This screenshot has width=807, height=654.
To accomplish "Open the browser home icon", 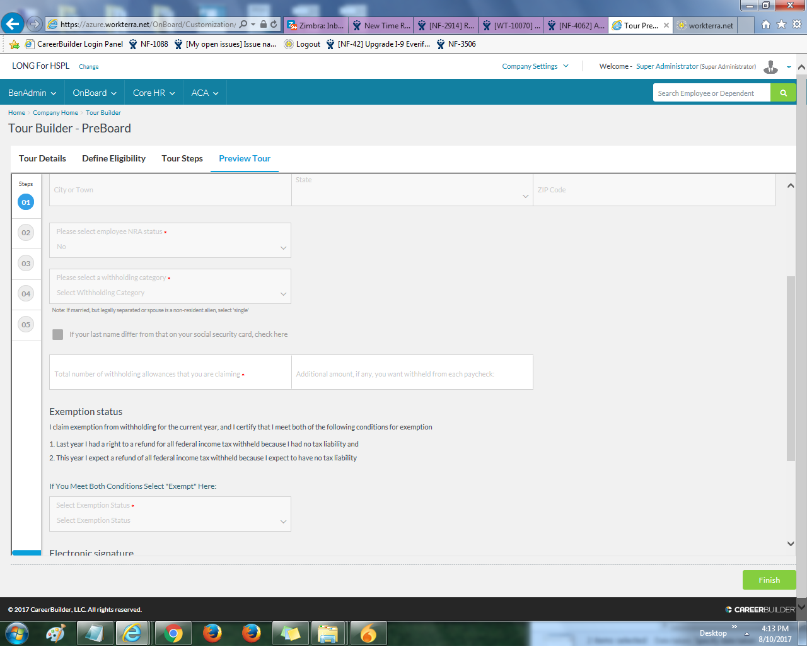I will (x=765, y=25).
